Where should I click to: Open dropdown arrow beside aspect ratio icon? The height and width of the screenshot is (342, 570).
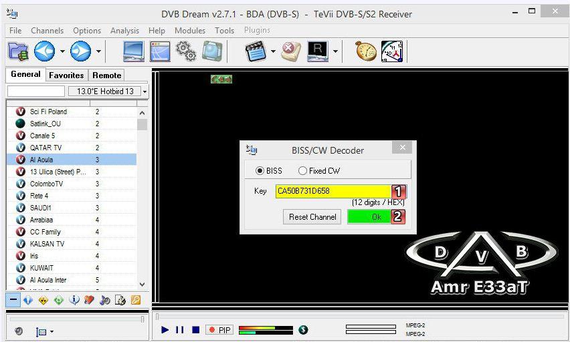click(x=52, y=331)
